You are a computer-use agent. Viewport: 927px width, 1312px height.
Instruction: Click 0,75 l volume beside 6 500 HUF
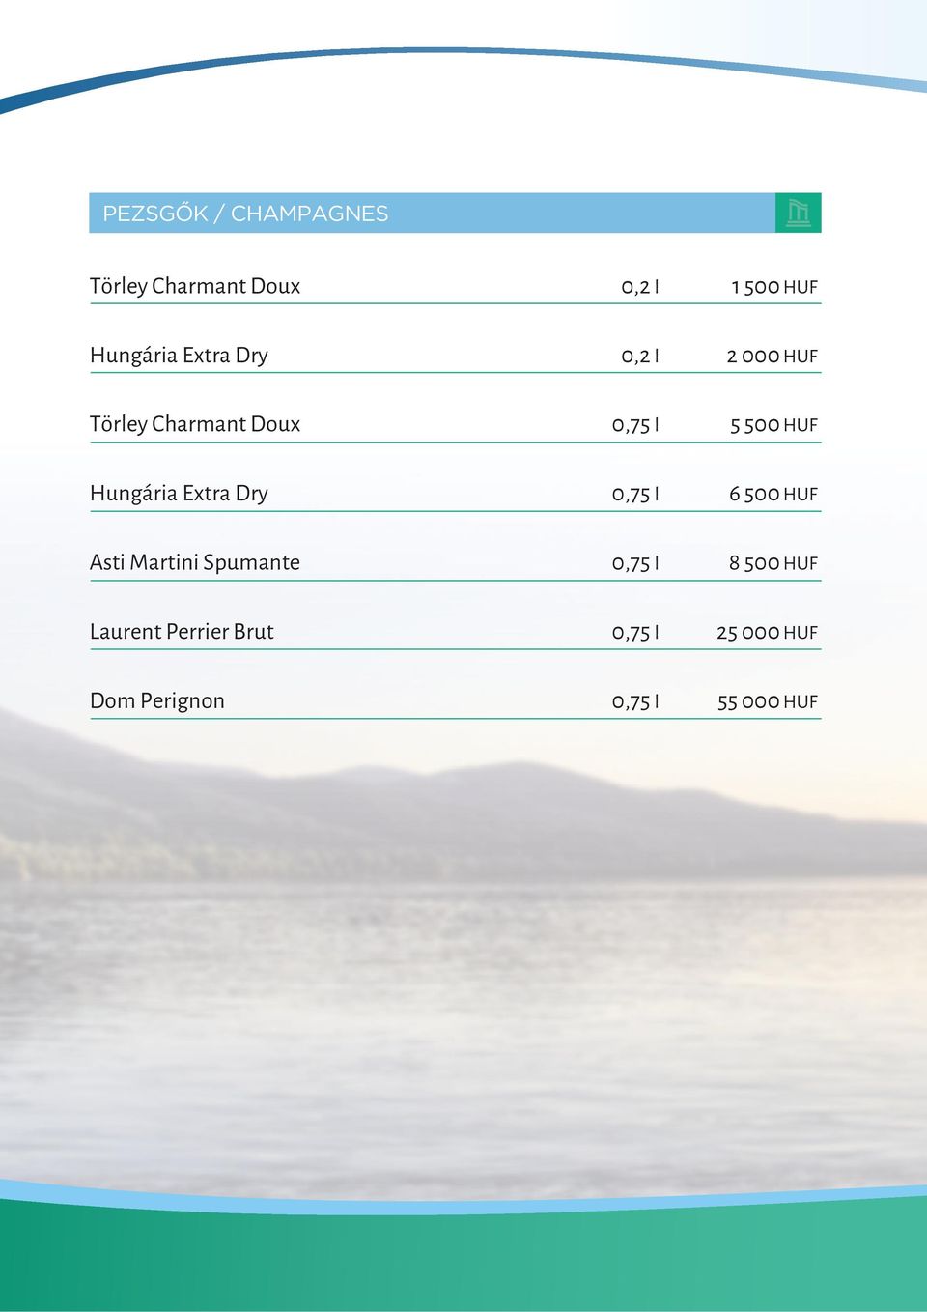[635, 494]
